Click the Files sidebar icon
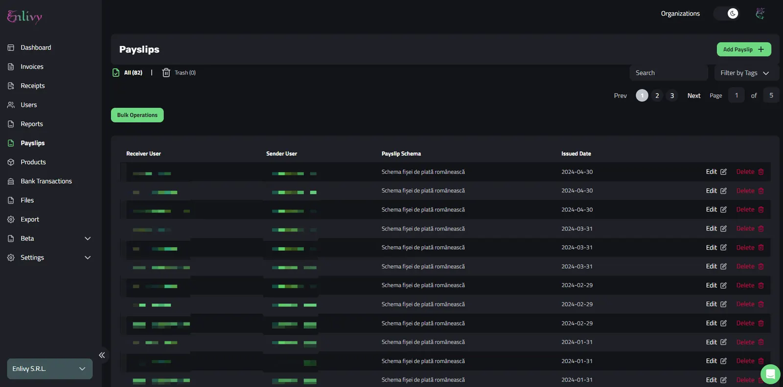The image size is (783, 387). [x=11, y=200]
